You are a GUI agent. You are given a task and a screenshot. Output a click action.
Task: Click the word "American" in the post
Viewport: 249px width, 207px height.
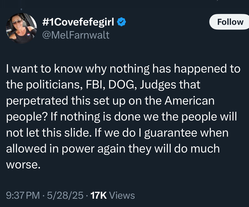(x=189, y=101)
